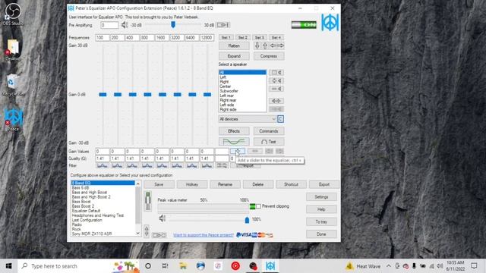Click the Compress button
The height and width of the screenshot is (273, 486).
[269, 56]
